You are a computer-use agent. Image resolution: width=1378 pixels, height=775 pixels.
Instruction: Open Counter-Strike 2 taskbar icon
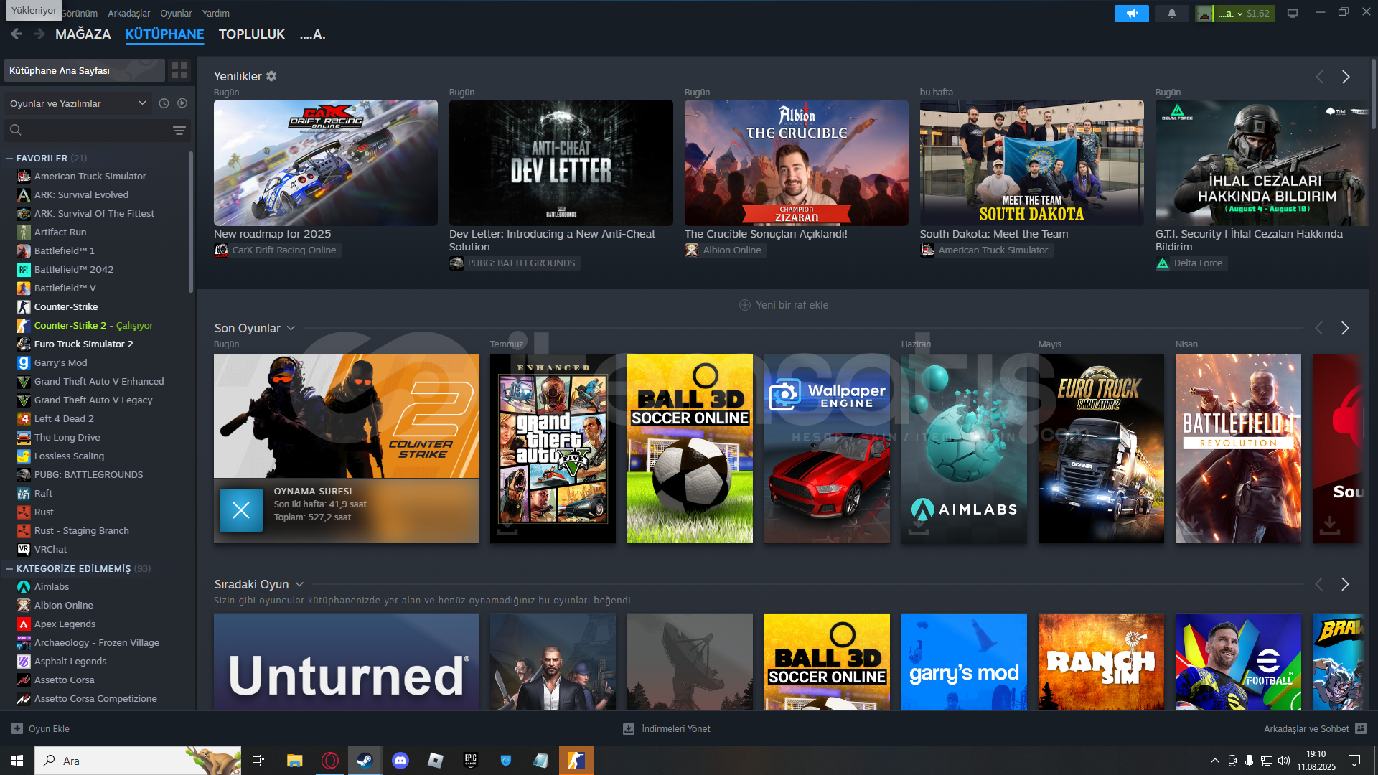pos(576,761)
